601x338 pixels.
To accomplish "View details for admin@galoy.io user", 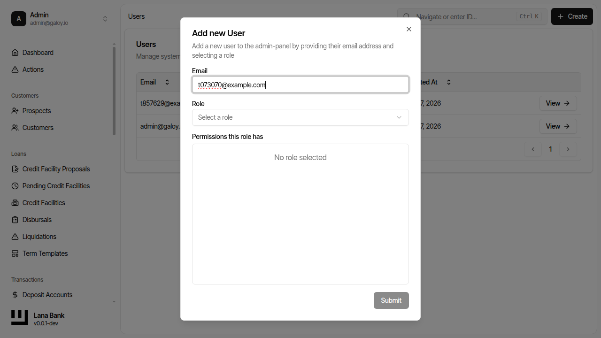I will coord(558,126).
